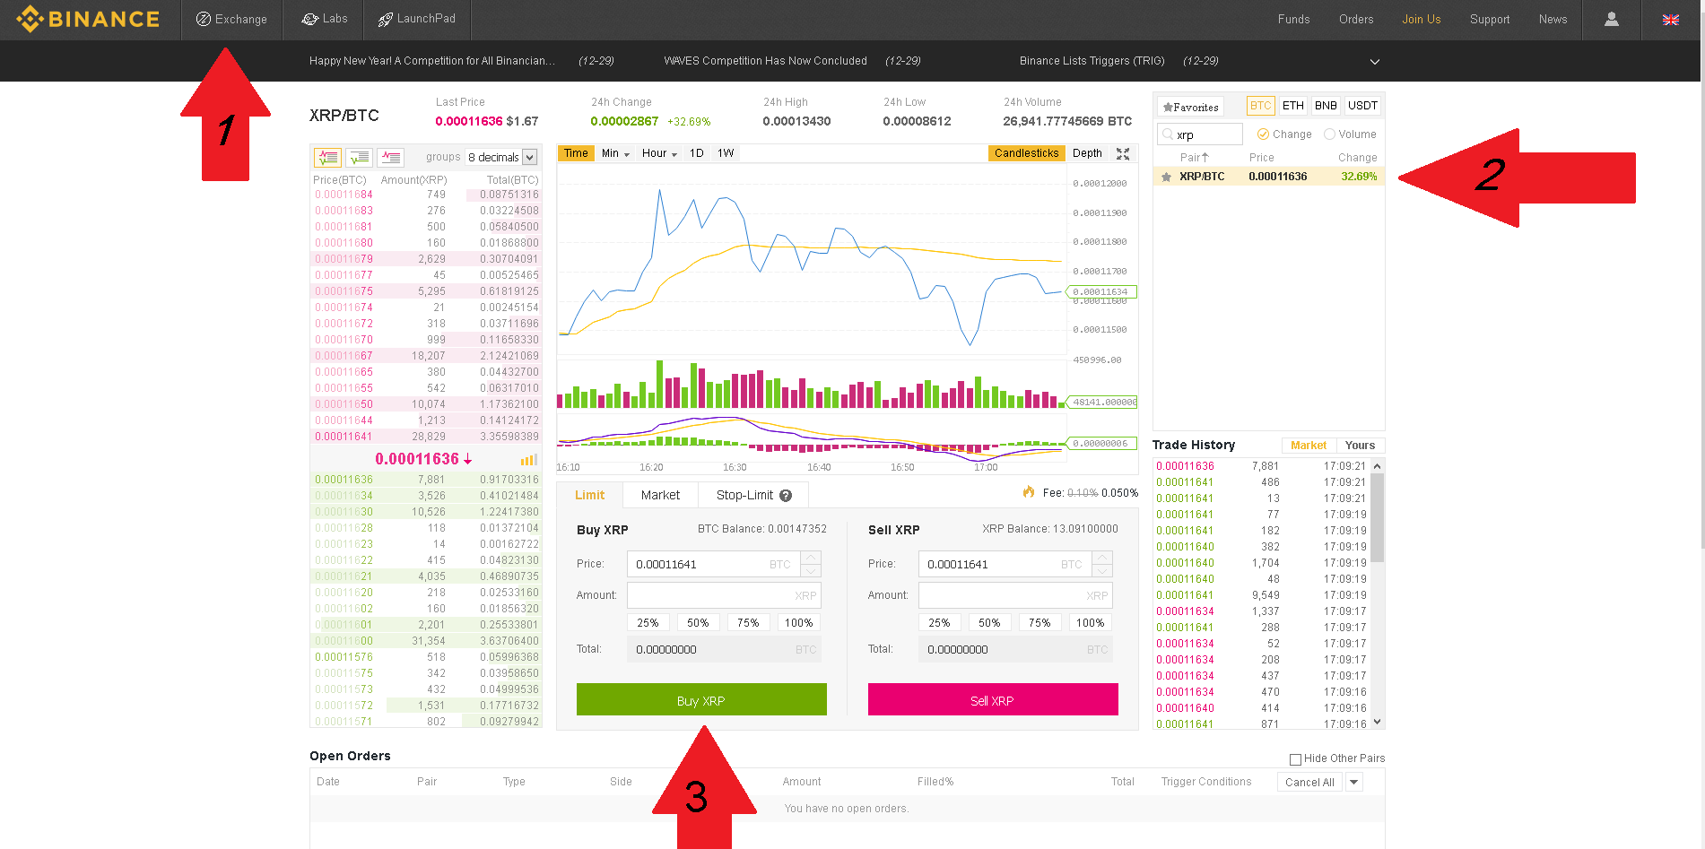
Task: Change language via UK flag icon
Action: click(1670, 20)
